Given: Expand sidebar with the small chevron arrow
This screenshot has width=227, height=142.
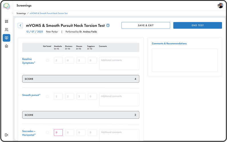Looking at the screenshot, I should (13, 13).
